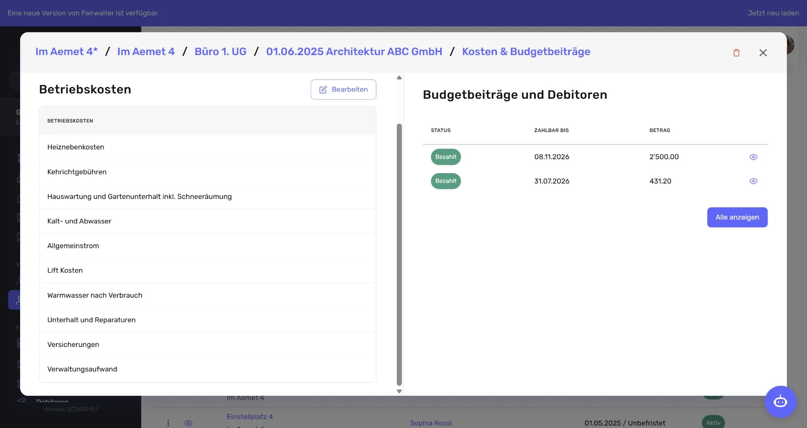The image size is (807, 428).
Task: Select the Heiznebenkosten row
Action: pyautogui.click(x=208, y=147)
